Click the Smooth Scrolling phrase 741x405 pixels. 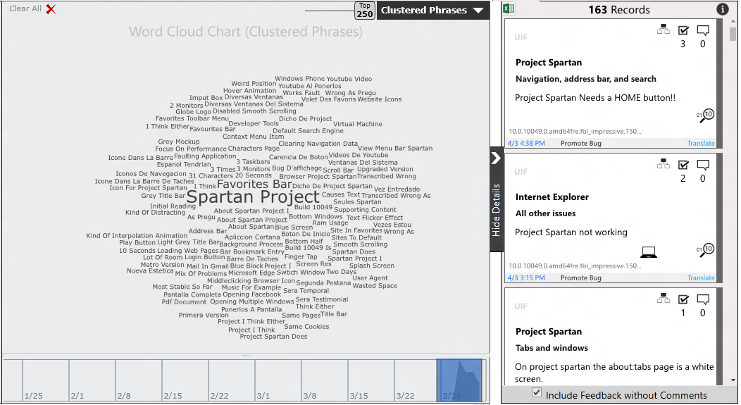[x=360, y=244]
